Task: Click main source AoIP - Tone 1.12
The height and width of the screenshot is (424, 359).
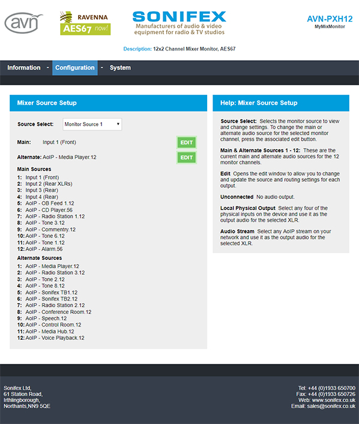Action: click(x=45, y=242)
